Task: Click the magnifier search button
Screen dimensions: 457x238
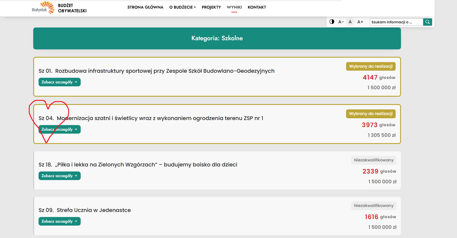Action: tap(428, 22)
